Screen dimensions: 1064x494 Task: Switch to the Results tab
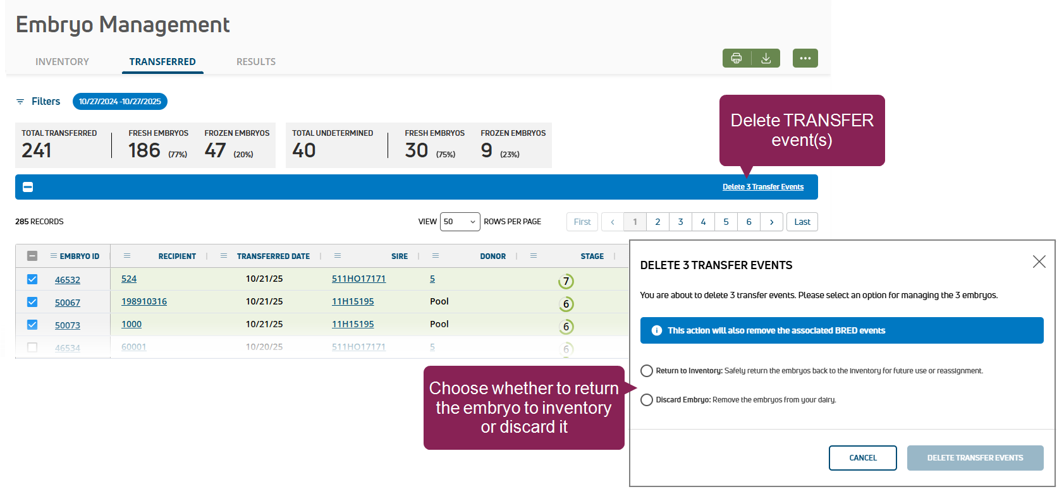pos(256,62)
